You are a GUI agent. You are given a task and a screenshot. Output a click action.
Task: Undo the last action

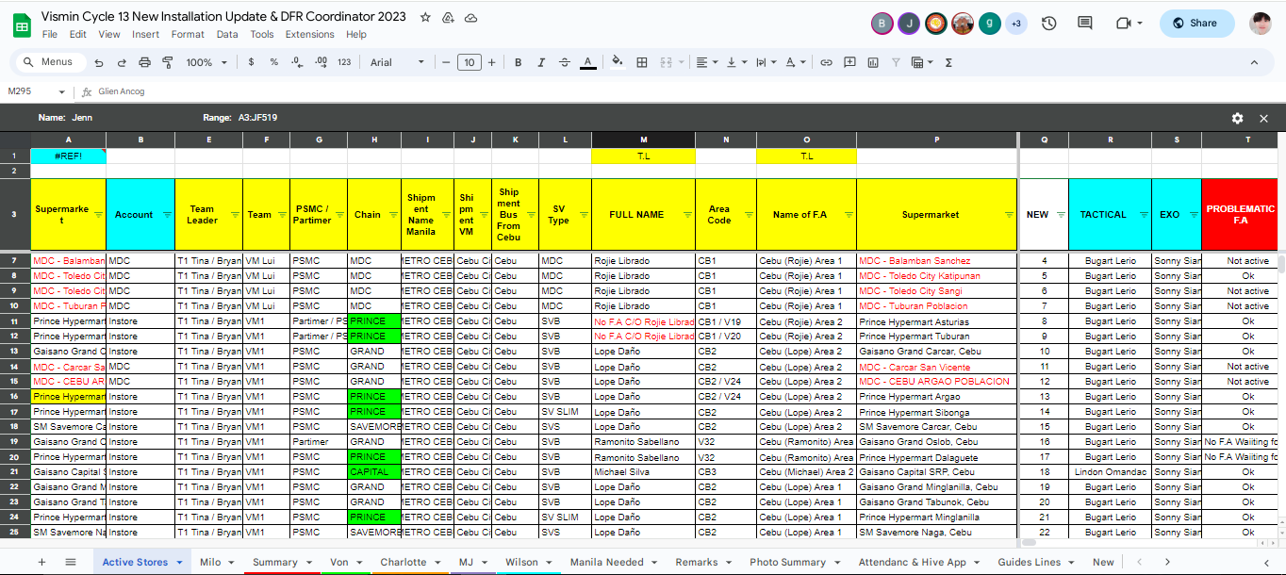pyautogui.click(x=99, y=62)
